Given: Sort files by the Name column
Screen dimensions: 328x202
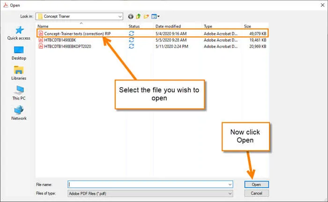Looking at the screenshot, I should click(x=43, y=26).
